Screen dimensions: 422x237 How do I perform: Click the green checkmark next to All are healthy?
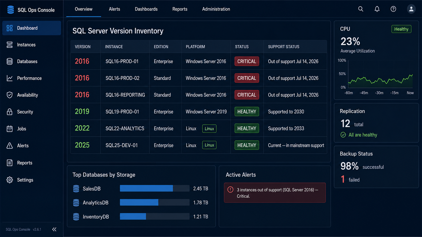pyautogui.click(x=343, y=135)
